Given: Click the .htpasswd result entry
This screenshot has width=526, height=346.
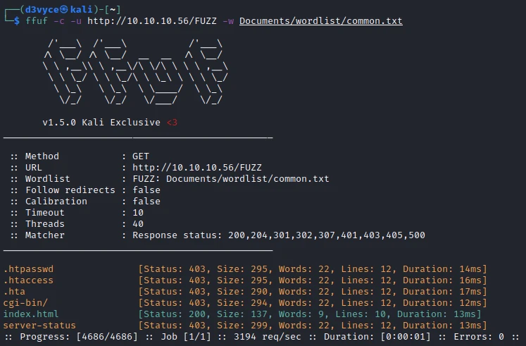Looking at the screenshot, I should pyautogui.click(x=28, y=269).
